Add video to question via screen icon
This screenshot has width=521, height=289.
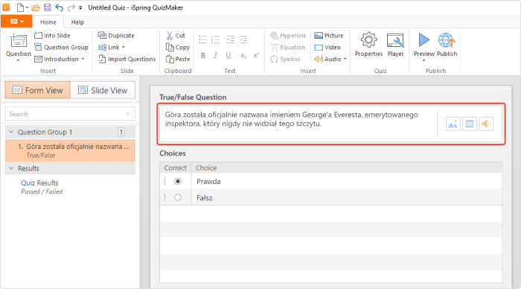[x=470, y=124]
